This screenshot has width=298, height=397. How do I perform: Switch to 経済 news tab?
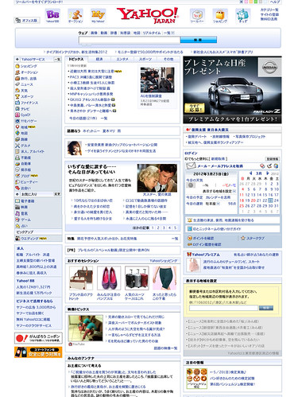pos(99,59)
